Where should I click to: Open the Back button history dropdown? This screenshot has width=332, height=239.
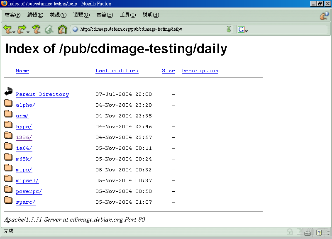[14, 32]
